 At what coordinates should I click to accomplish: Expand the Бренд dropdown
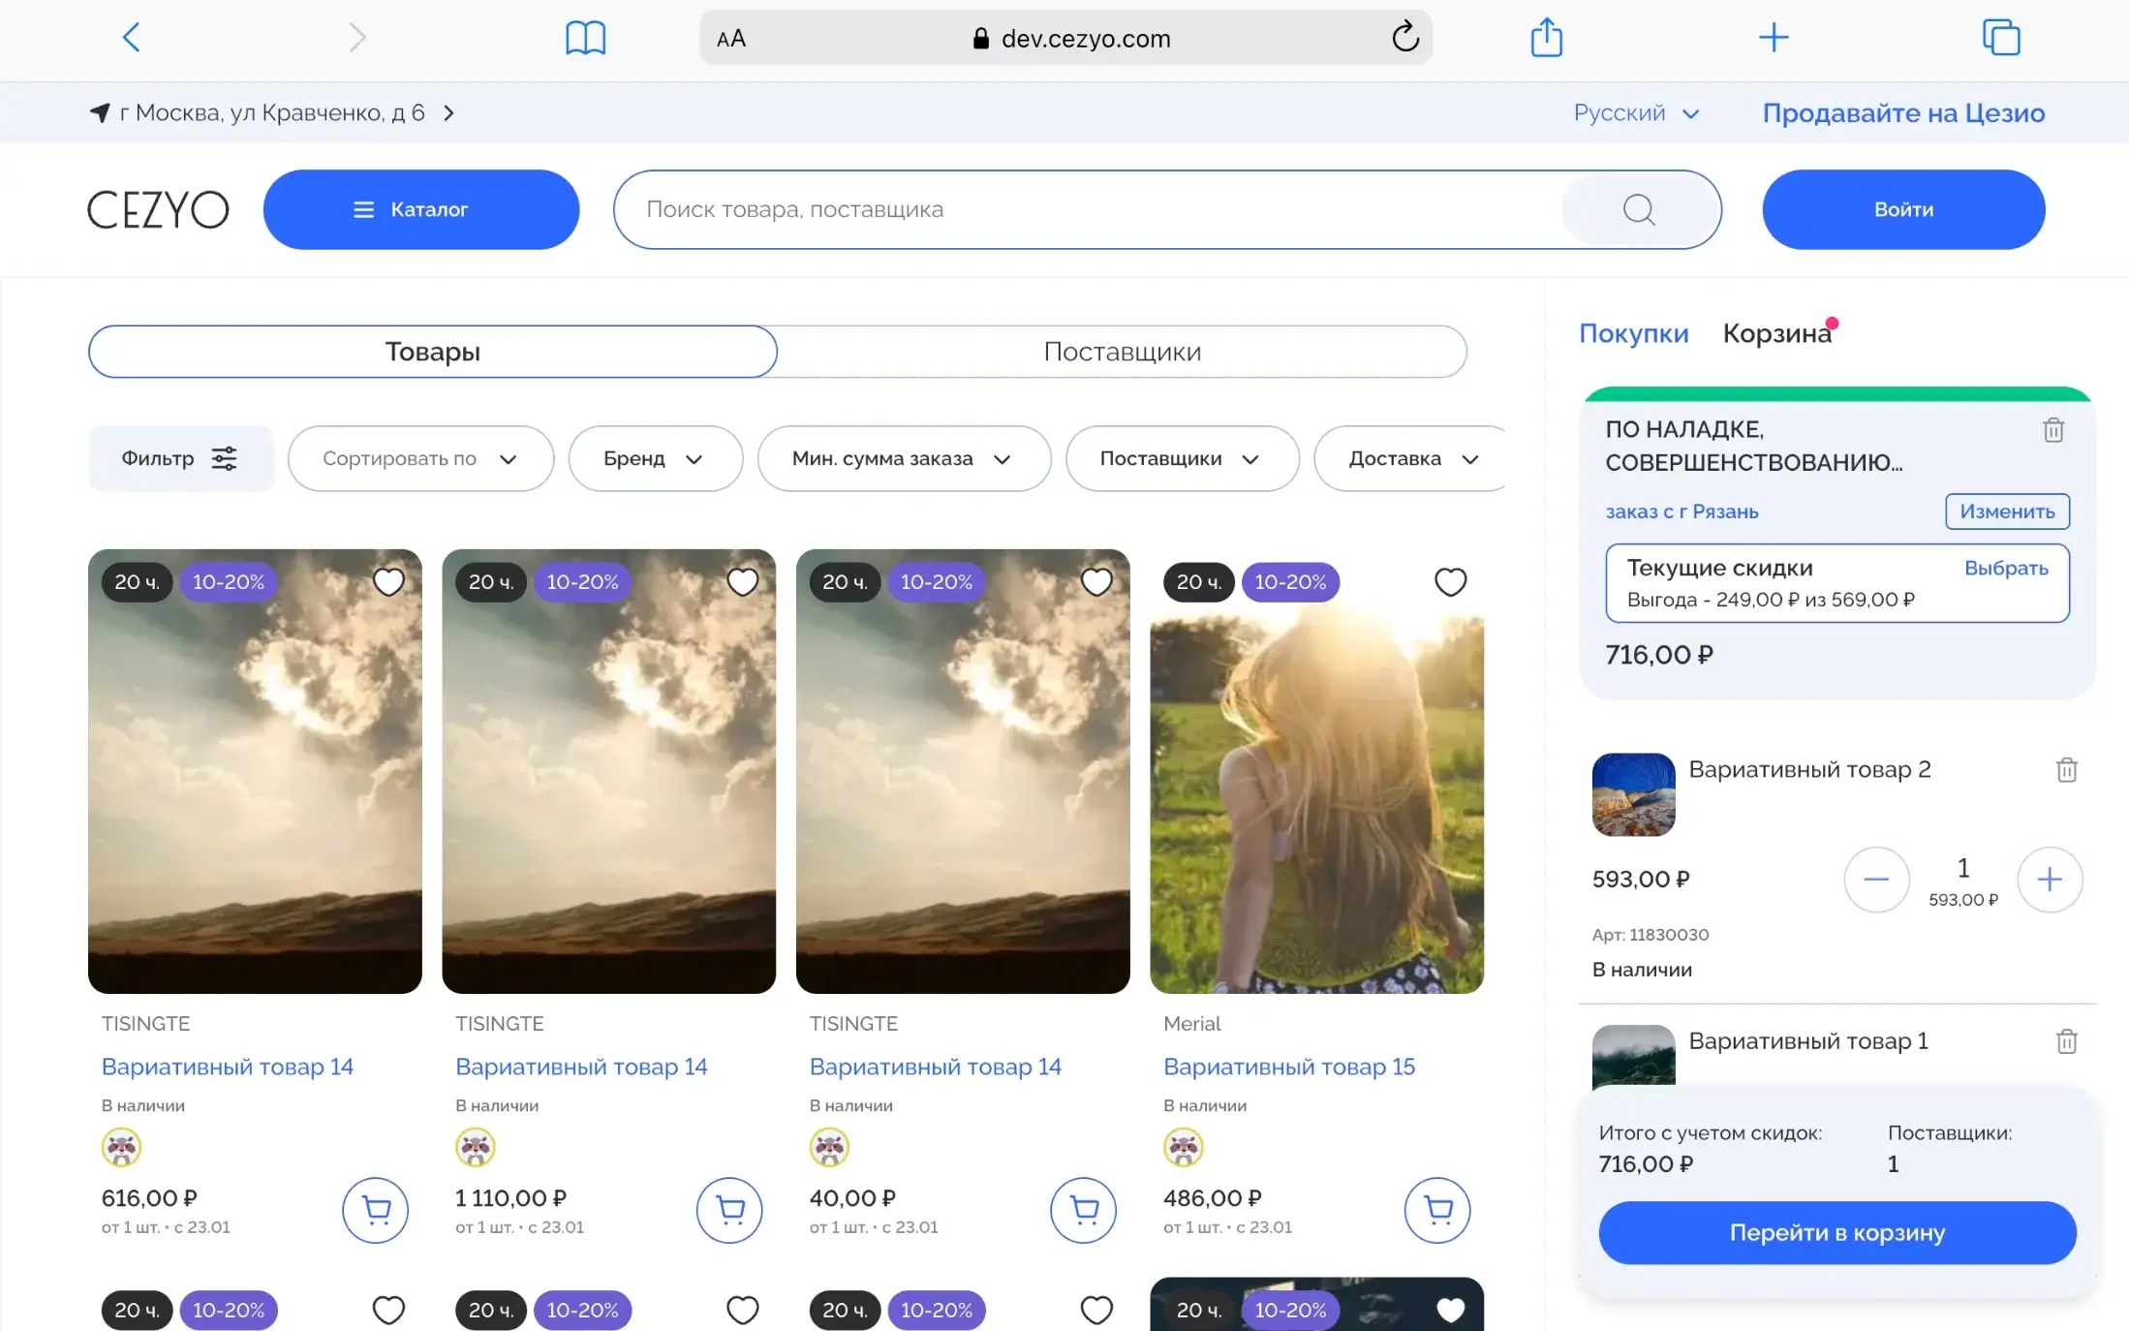click(x=655, y=458)
